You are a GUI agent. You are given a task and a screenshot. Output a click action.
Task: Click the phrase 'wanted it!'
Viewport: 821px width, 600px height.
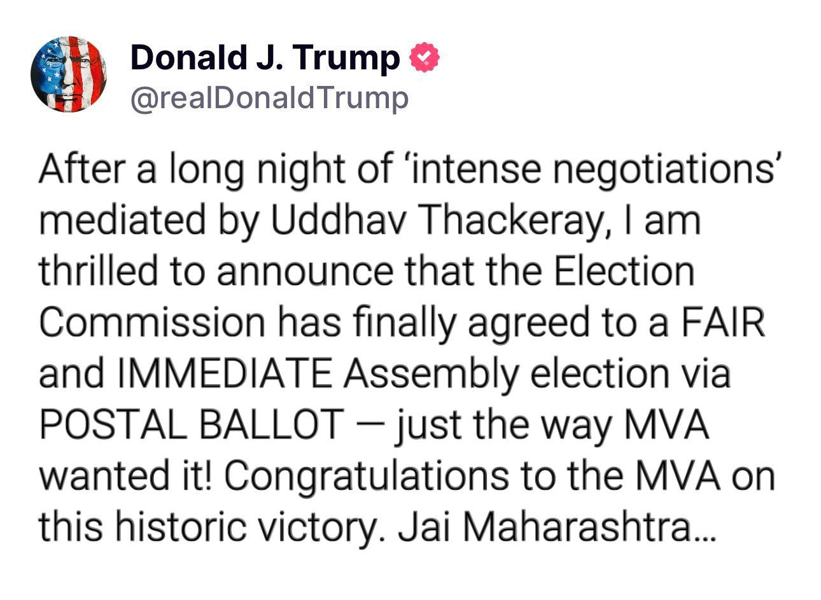coord(127,477)
